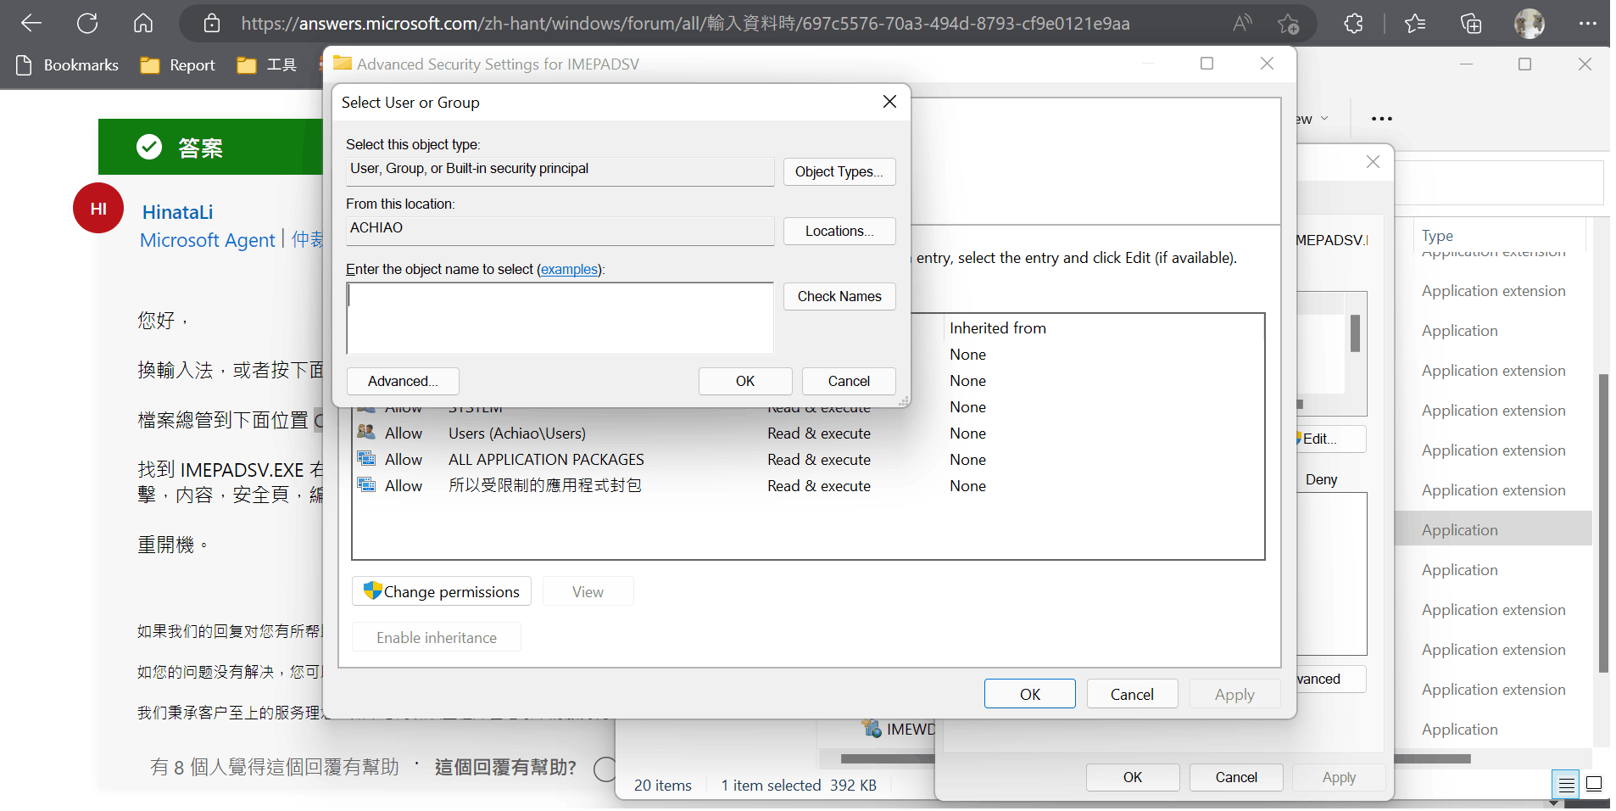
Task: Switch Explorer to details view icon
Action: coord(1566,785)
